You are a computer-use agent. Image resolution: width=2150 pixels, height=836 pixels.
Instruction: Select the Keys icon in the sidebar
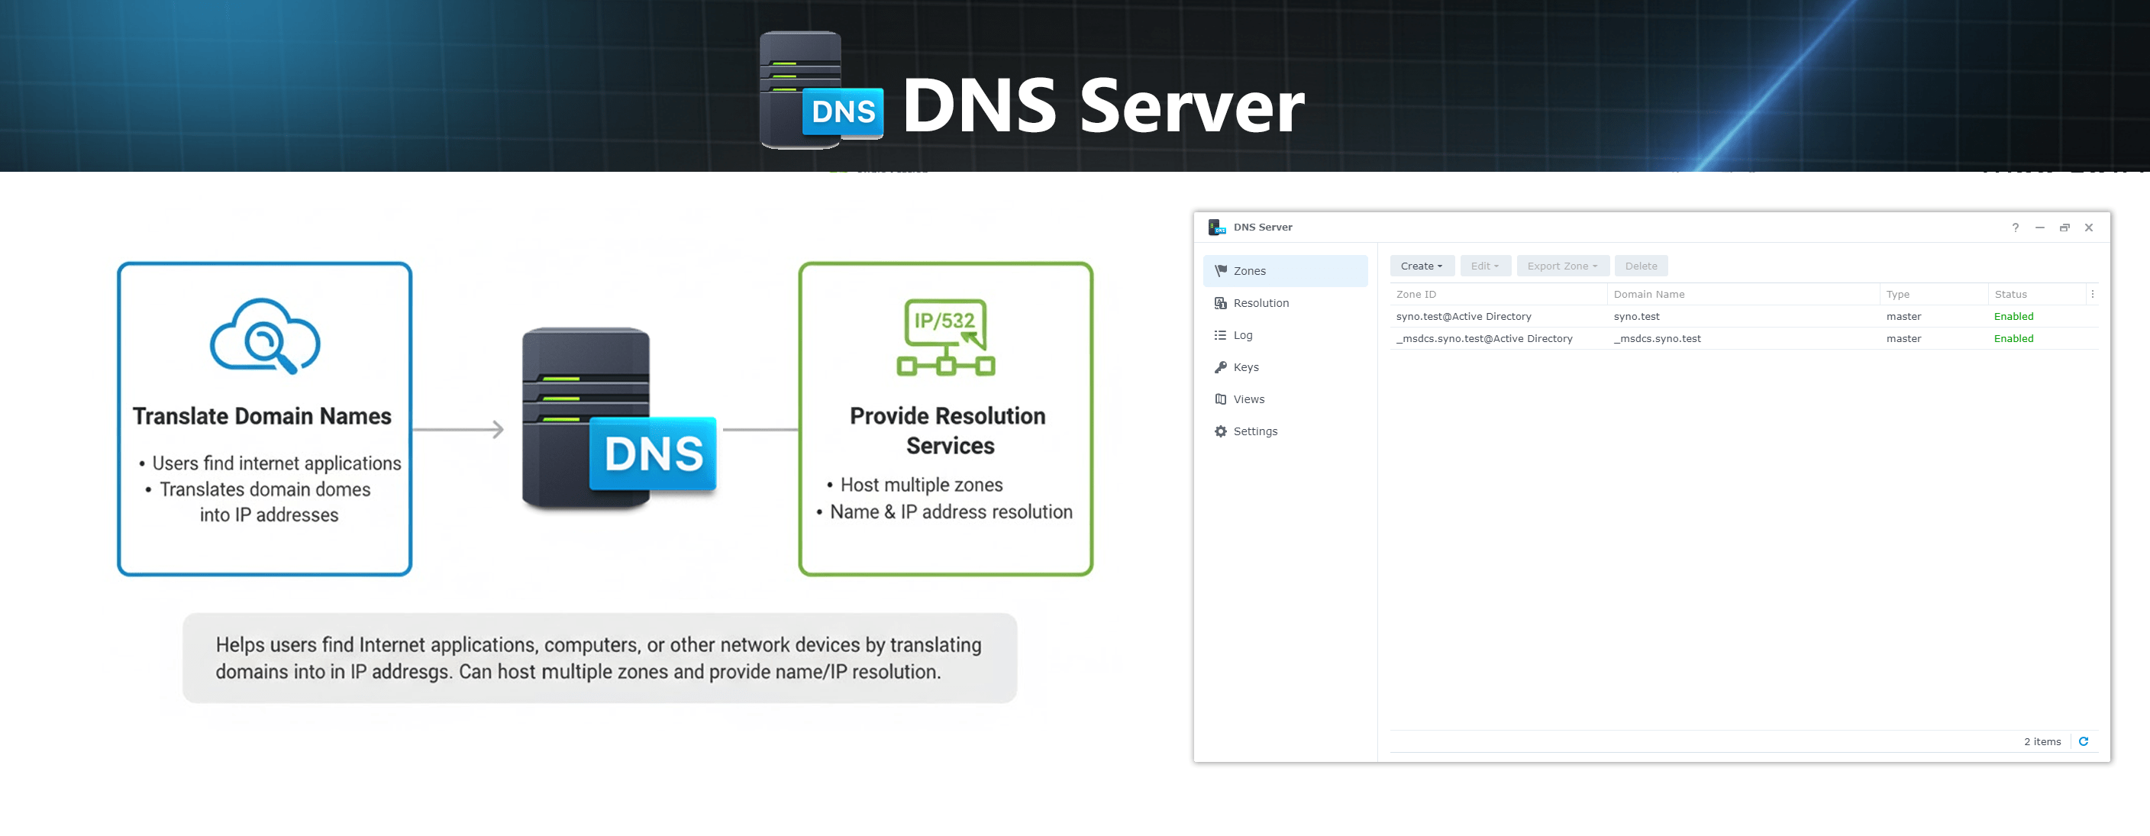coord(1219,367)
